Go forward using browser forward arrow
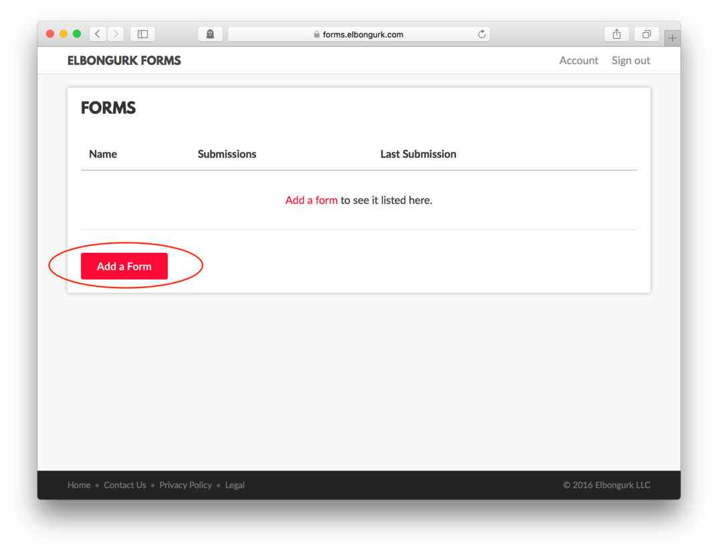 116,34
